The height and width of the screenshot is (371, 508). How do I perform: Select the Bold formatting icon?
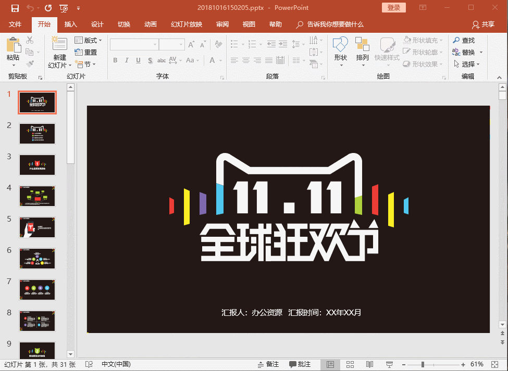(x=115, y=60)
